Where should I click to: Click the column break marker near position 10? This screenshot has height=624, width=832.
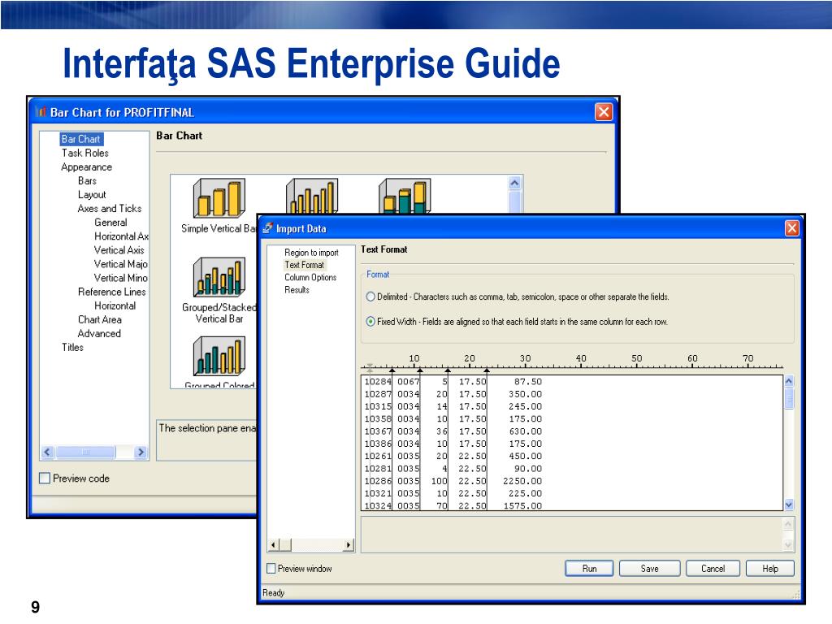tap(420, 370)
